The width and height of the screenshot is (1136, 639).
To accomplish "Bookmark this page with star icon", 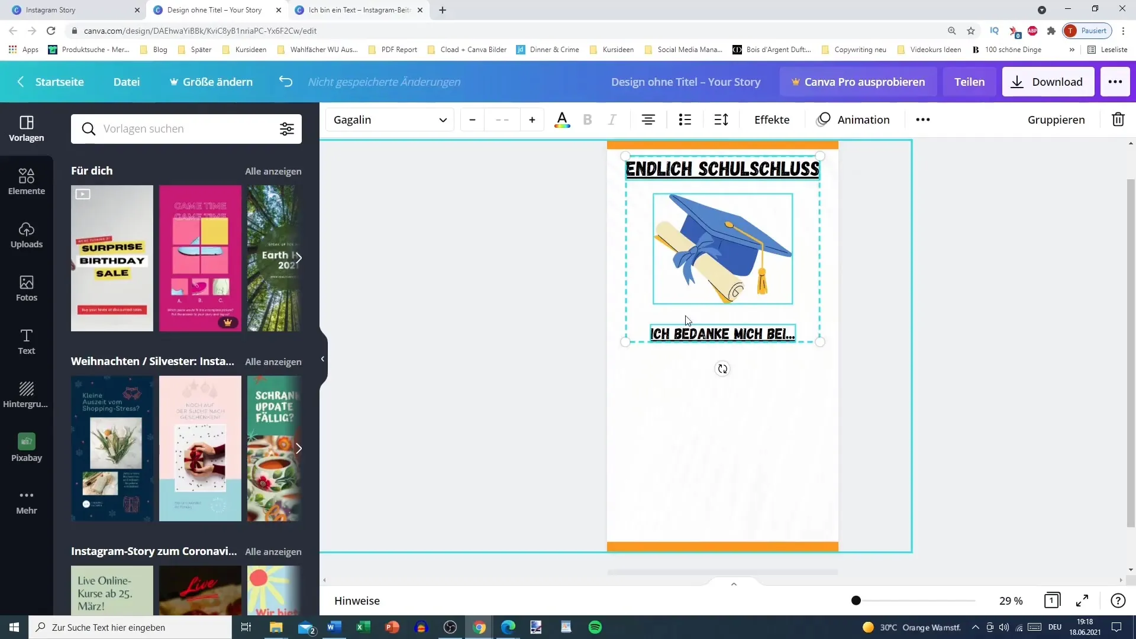I will [x=971, y=31].
